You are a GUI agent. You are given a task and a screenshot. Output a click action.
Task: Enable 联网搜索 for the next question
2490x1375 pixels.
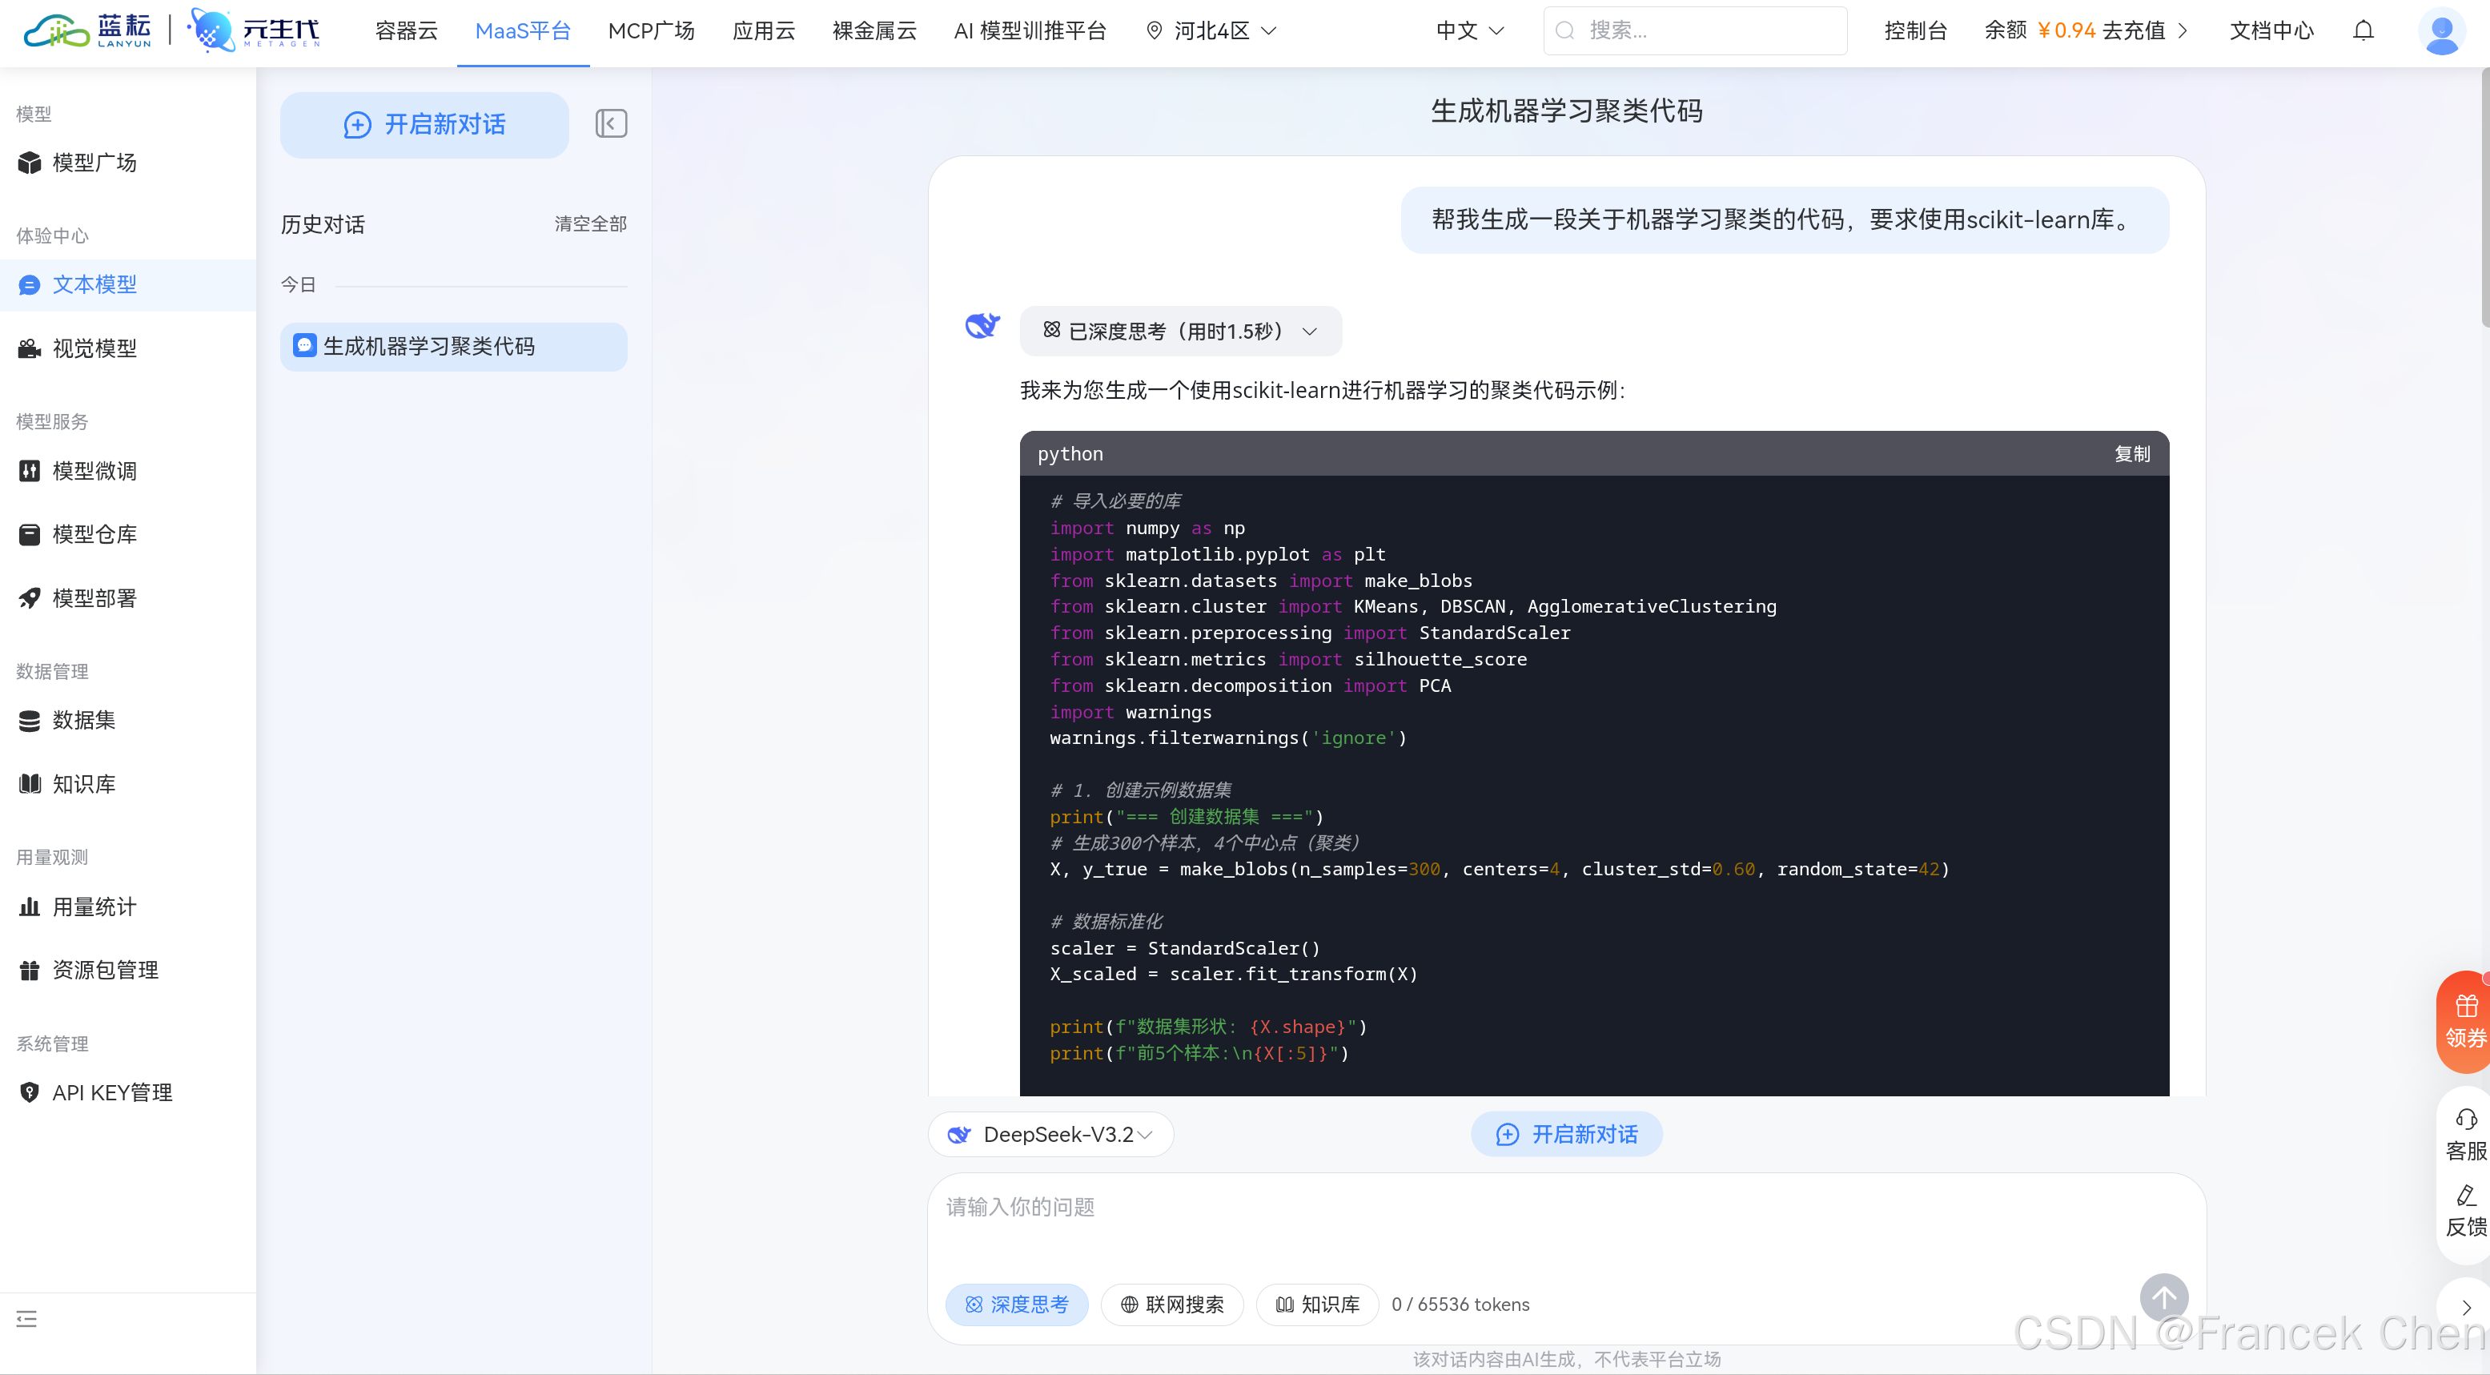pos(1171,1304)
